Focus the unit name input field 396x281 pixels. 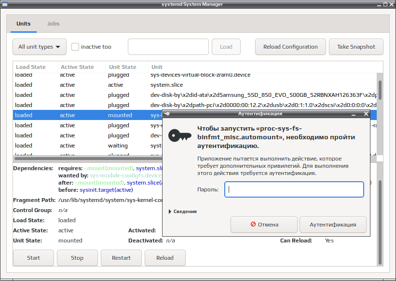coord(168,47)
